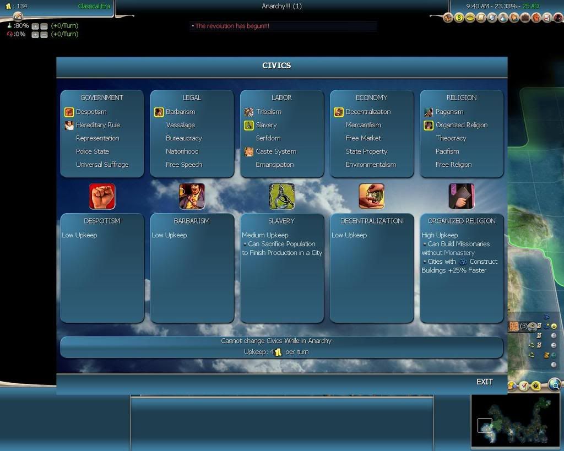Click the 'Anarchy!!! (1)' status text
564x451 pixels.
pos(281,6)
